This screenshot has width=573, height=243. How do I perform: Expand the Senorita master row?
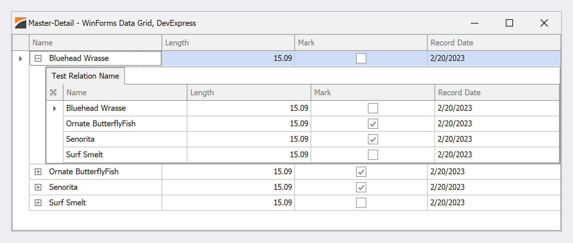click(x=38, y=187)
